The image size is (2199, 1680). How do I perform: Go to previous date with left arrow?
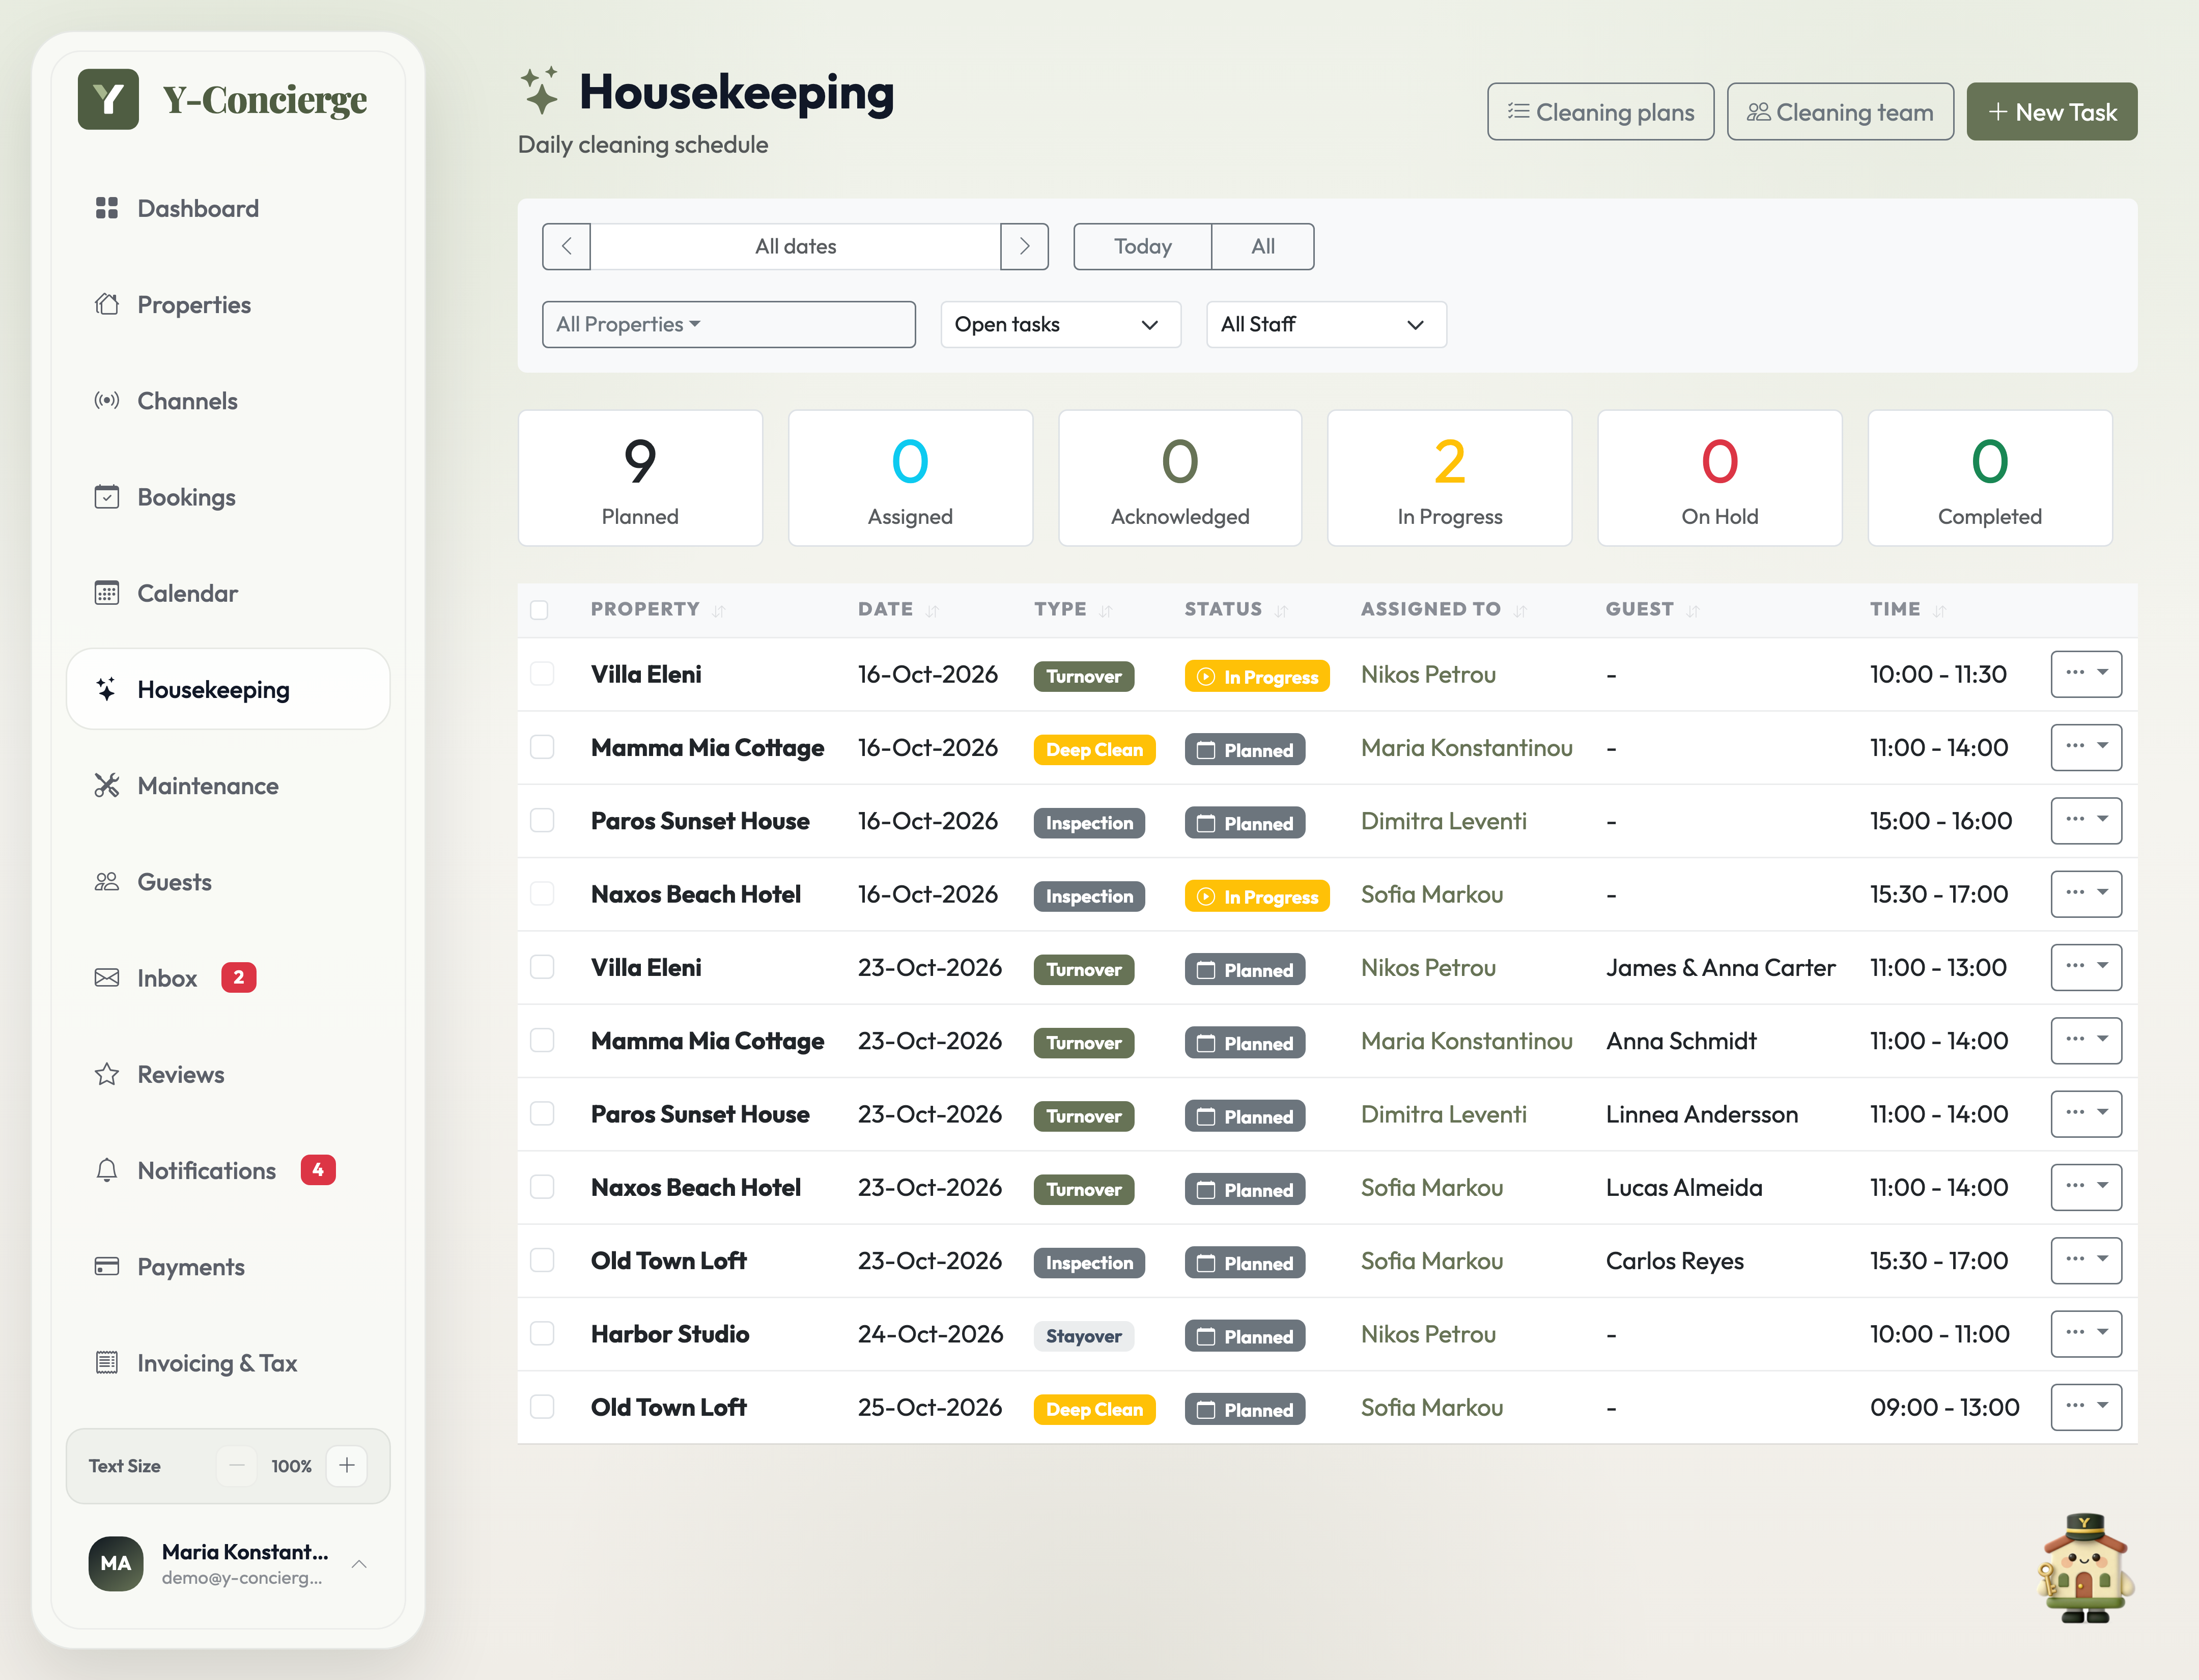(566, 246)
